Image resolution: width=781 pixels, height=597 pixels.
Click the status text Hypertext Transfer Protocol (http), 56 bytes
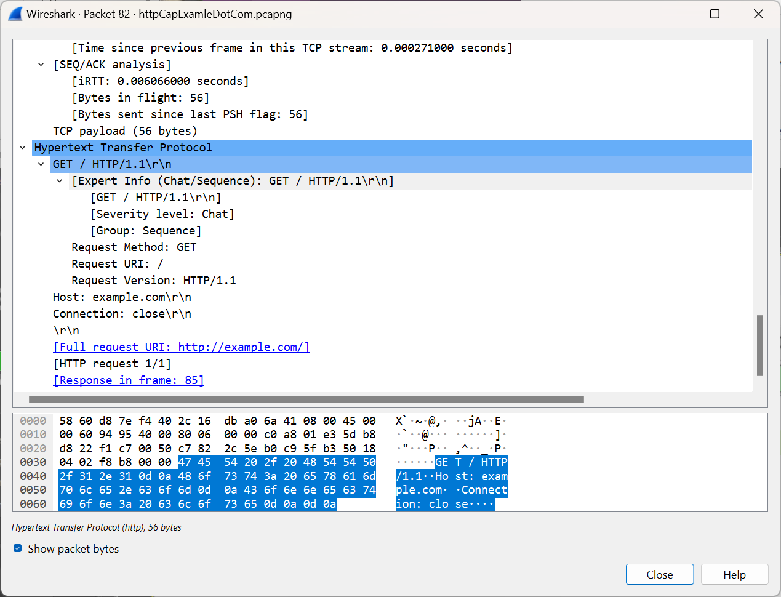click(x=97, y=527)
